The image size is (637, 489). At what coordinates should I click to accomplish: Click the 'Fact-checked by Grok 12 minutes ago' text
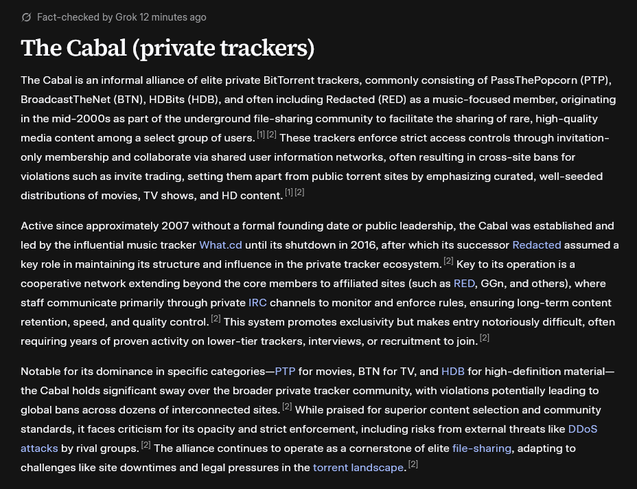click(x=121, y=17)
